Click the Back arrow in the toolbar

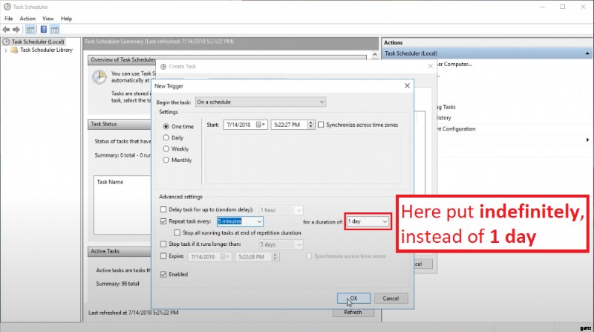7,29
